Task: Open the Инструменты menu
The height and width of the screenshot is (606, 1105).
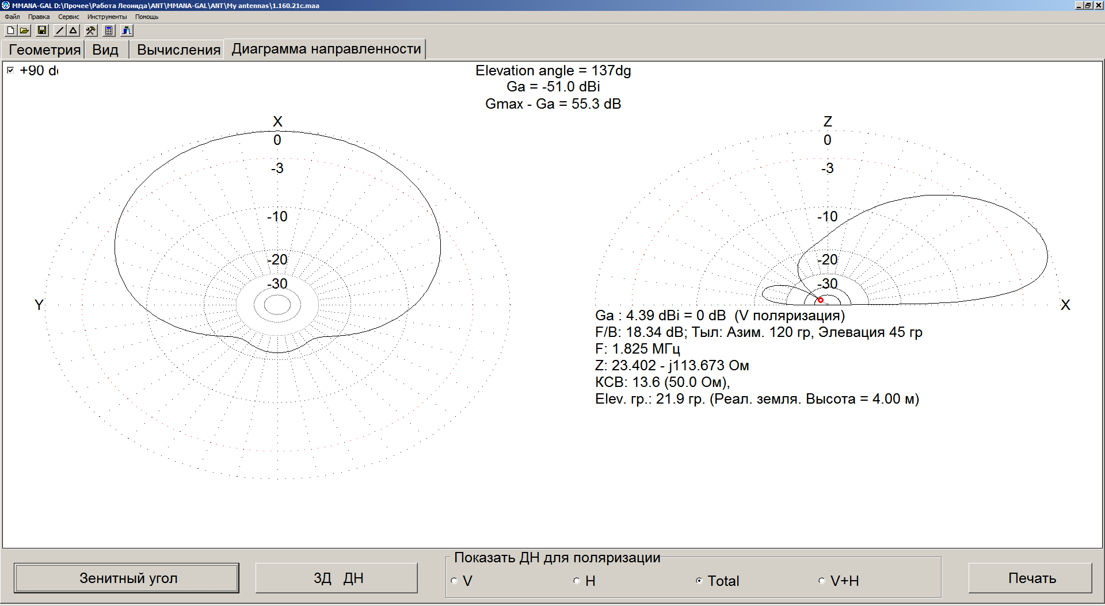Action: 106,17
